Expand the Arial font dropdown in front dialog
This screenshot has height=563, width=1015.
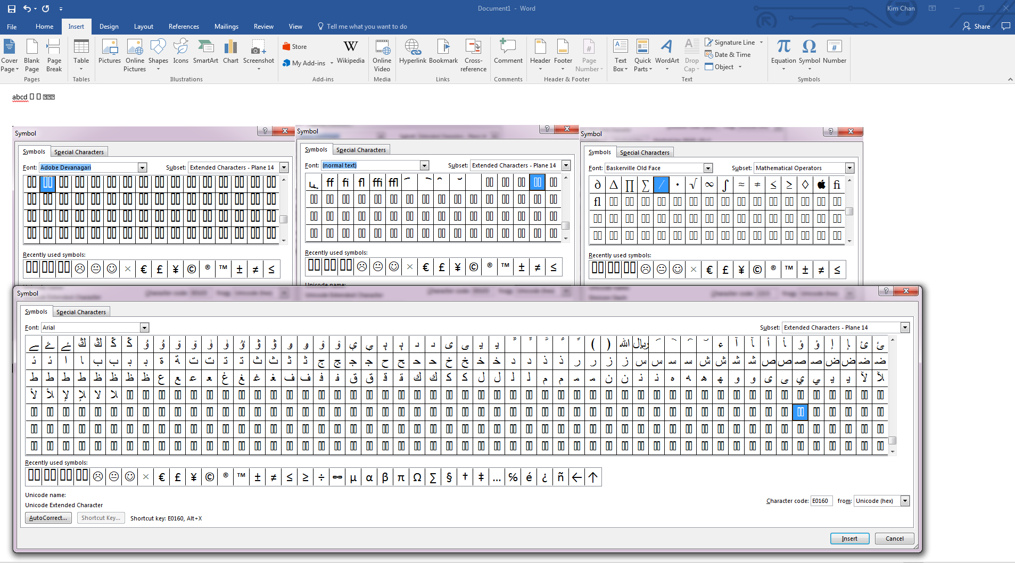coord(145,327)
